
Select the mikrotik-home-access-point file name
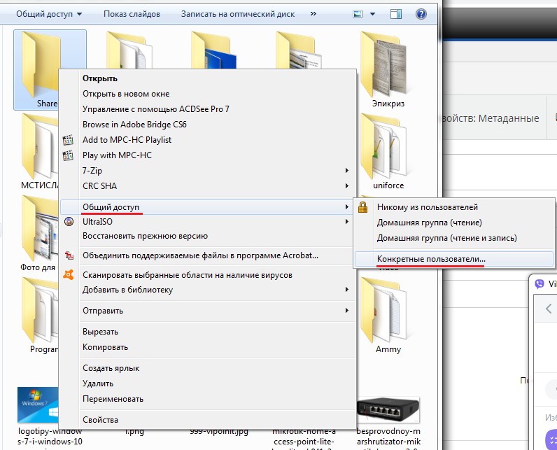coord(304,440)
